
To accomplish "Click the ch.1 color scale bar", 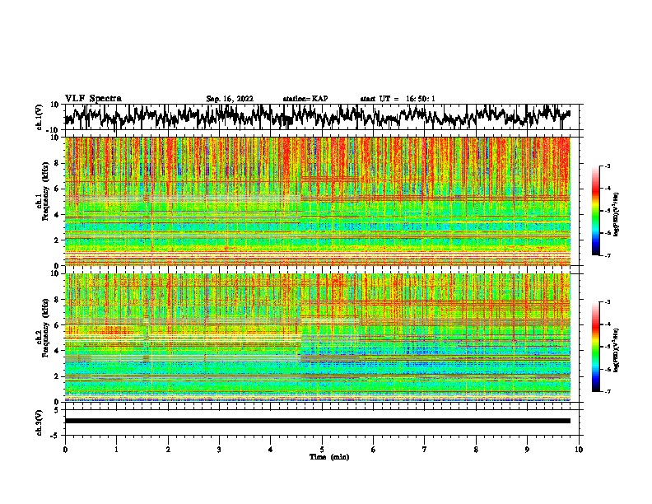I will (x=595, y=211).
